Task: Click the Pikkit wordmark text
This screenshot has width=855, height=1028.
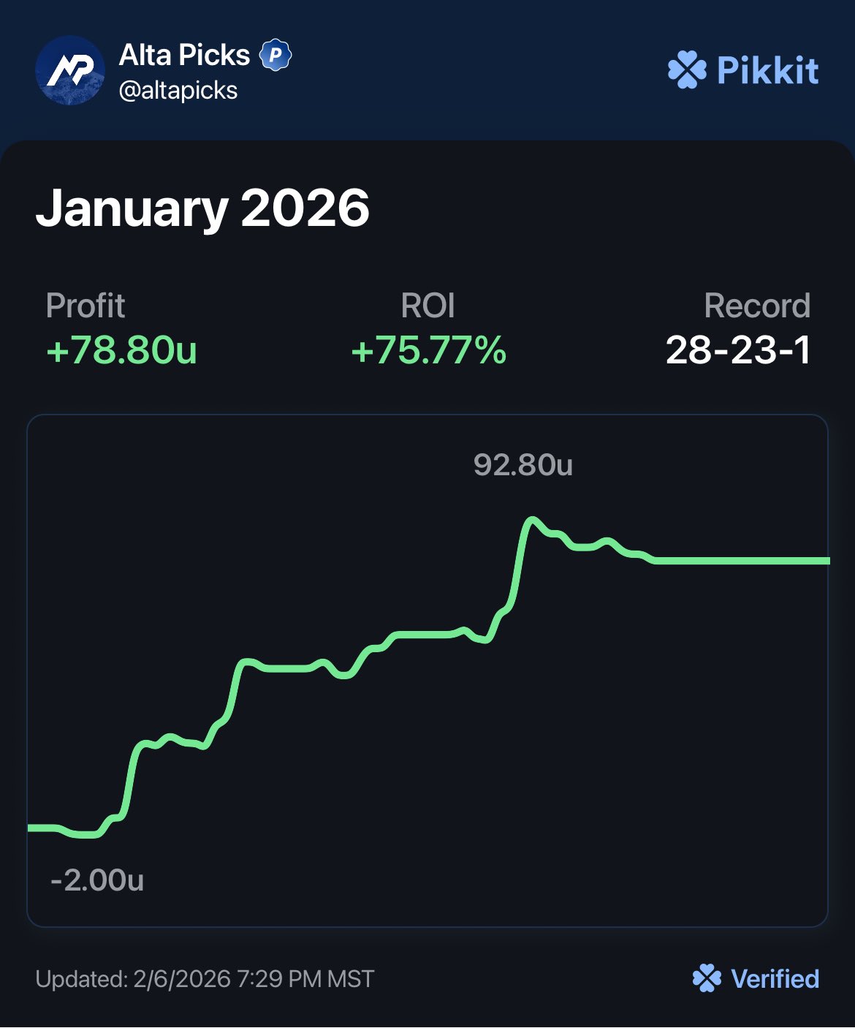Action: (x=767, y=70)
